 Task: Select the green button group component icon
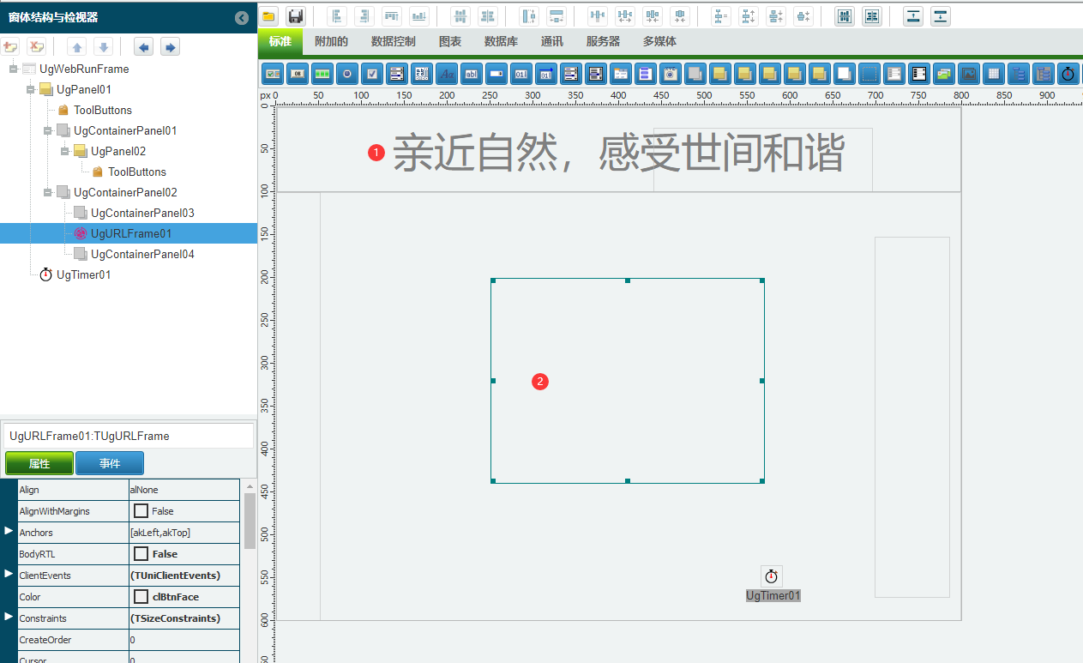322,74
